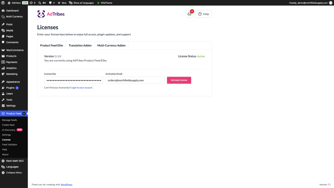Screen dimensions: 334x188
Task: Follow the WordPress footer link
Action: pos(67,185)
